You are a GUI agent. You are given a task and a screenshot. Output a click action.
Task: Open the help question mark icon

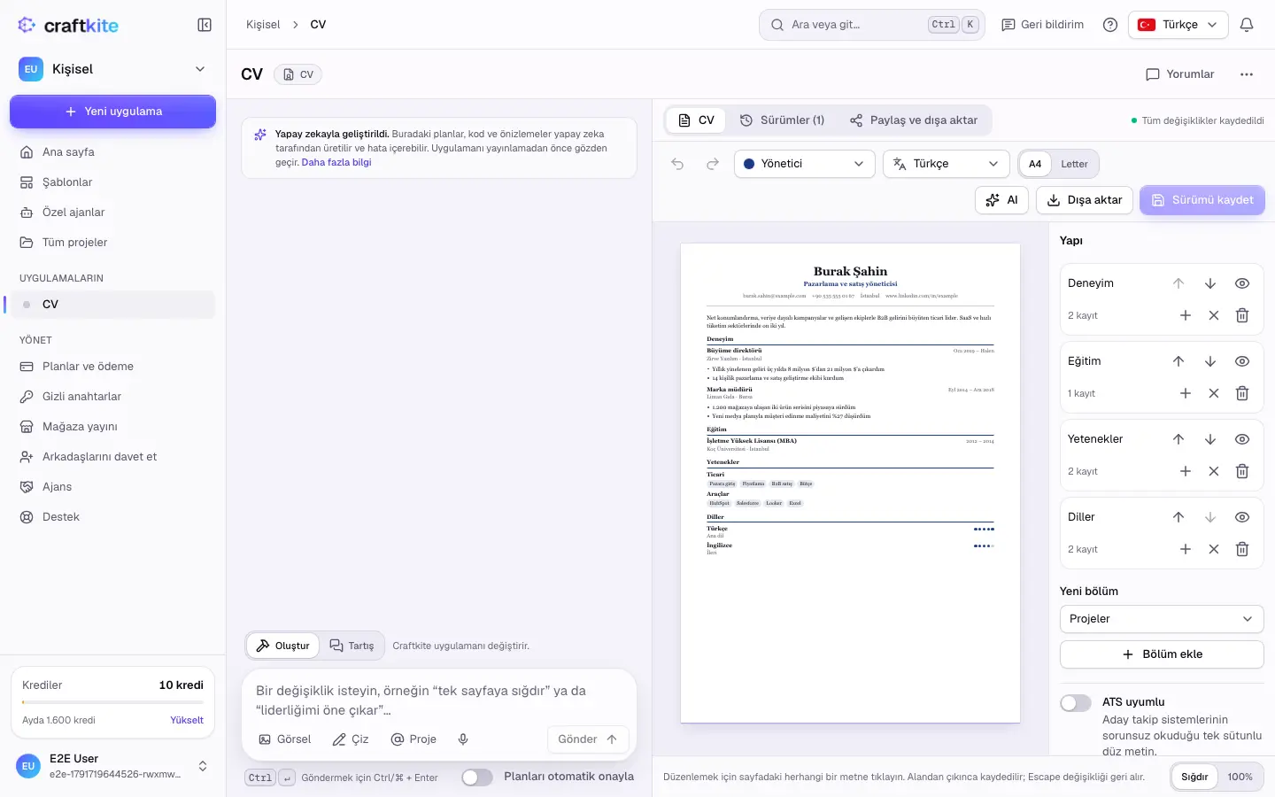pyautogui.click(x=1110, y=25)
